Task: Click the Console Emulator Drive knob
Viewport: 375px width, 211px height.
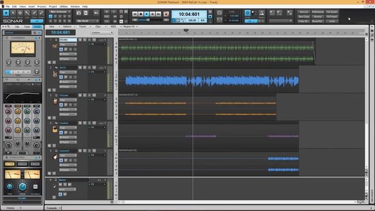Action: pyautogui.click(x=22, y=187)
